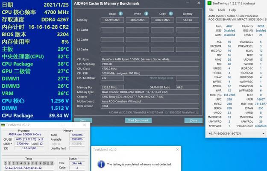Click the CPU Multiplier 47x field

[112, 78]
